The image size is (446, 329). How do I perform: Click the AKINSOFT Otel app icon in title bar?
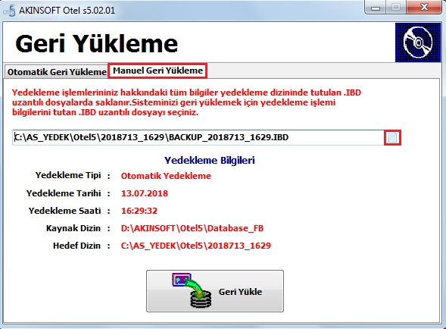click(9, 11)
